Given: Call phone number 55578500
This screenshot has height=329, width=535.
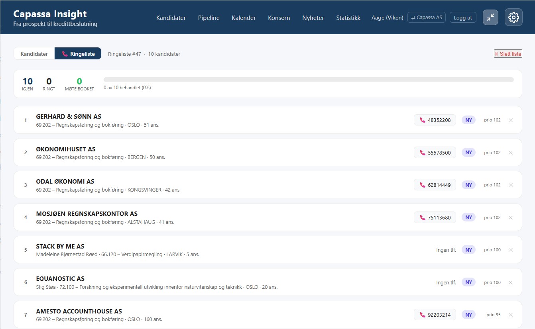Looking at the screenshot, I should 435,153.
